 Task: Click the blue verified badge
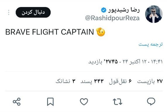[104, 10]
